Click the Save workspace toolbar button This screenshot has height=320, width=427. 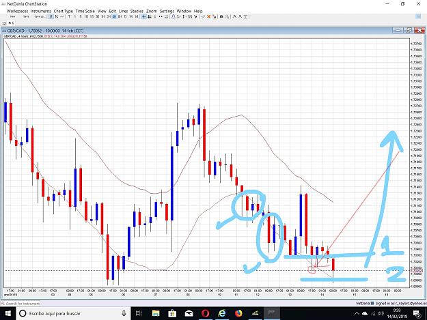pyautogui.click(x=26, y=16)
